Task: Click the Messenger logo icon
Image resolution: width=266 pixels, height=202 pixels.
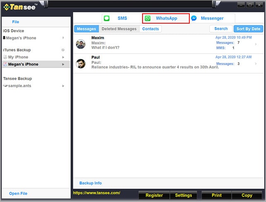Action: pos(193,18)
